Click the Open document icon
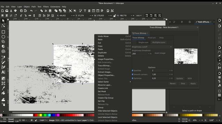Screen dimensions: 222x124 point(7,11)
